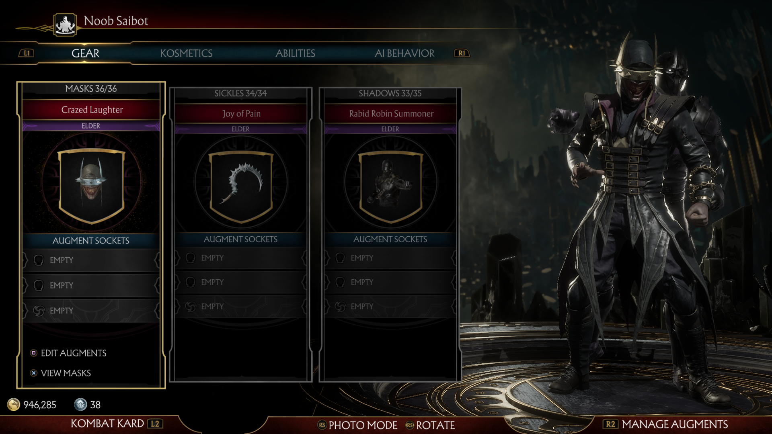772x434 pixels.
Task: Select third empty augment socket under Sickles
Action: (240, 306)
